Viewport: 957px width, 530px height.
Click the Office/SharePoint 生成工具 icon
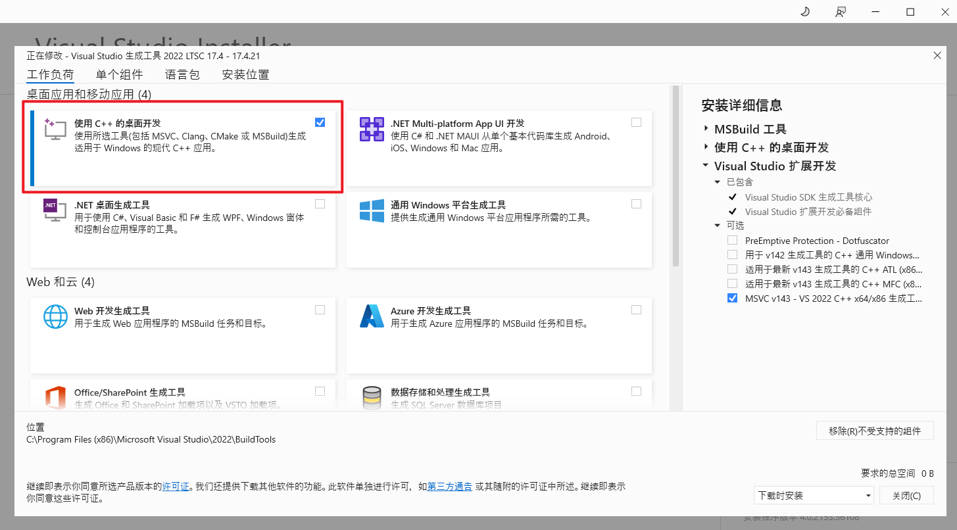click(x=55, y=397)
